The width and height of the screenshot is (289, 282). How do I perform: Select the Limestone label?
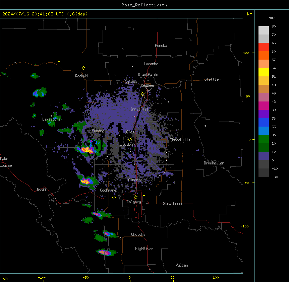point(51,119)
